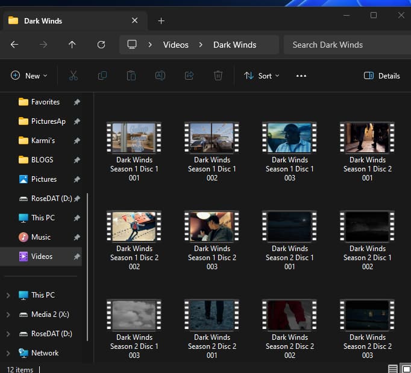Select video Season 2 Disc 1 002
Screen dimensions: 411x373
[367, 240]
